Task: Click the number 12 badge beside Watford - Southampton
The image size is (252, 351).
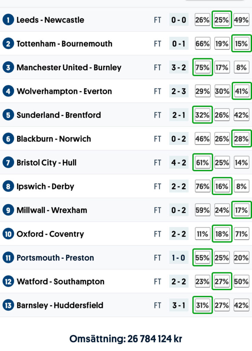Action: pyautogui.click(x=8, y=282)
